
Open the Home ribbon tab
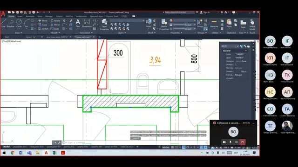point(11,17)
